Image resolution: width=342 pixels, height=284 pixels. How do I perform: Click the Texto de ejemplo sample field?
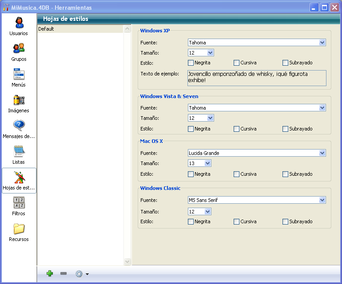(257, 78)
